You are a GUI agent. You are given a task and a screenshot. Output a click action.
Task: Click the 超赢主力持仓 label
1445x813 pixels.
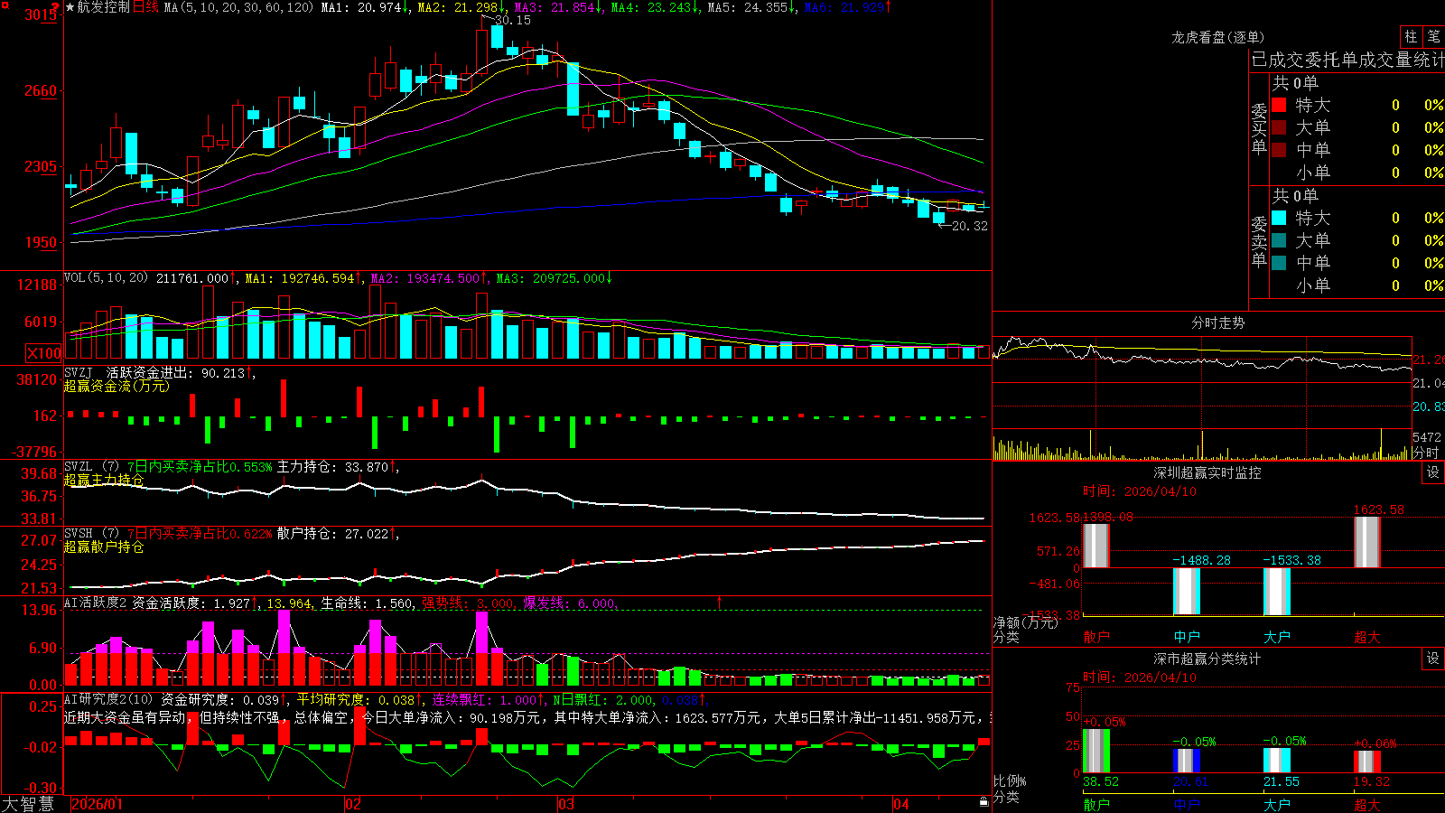[x=104, y=480]
